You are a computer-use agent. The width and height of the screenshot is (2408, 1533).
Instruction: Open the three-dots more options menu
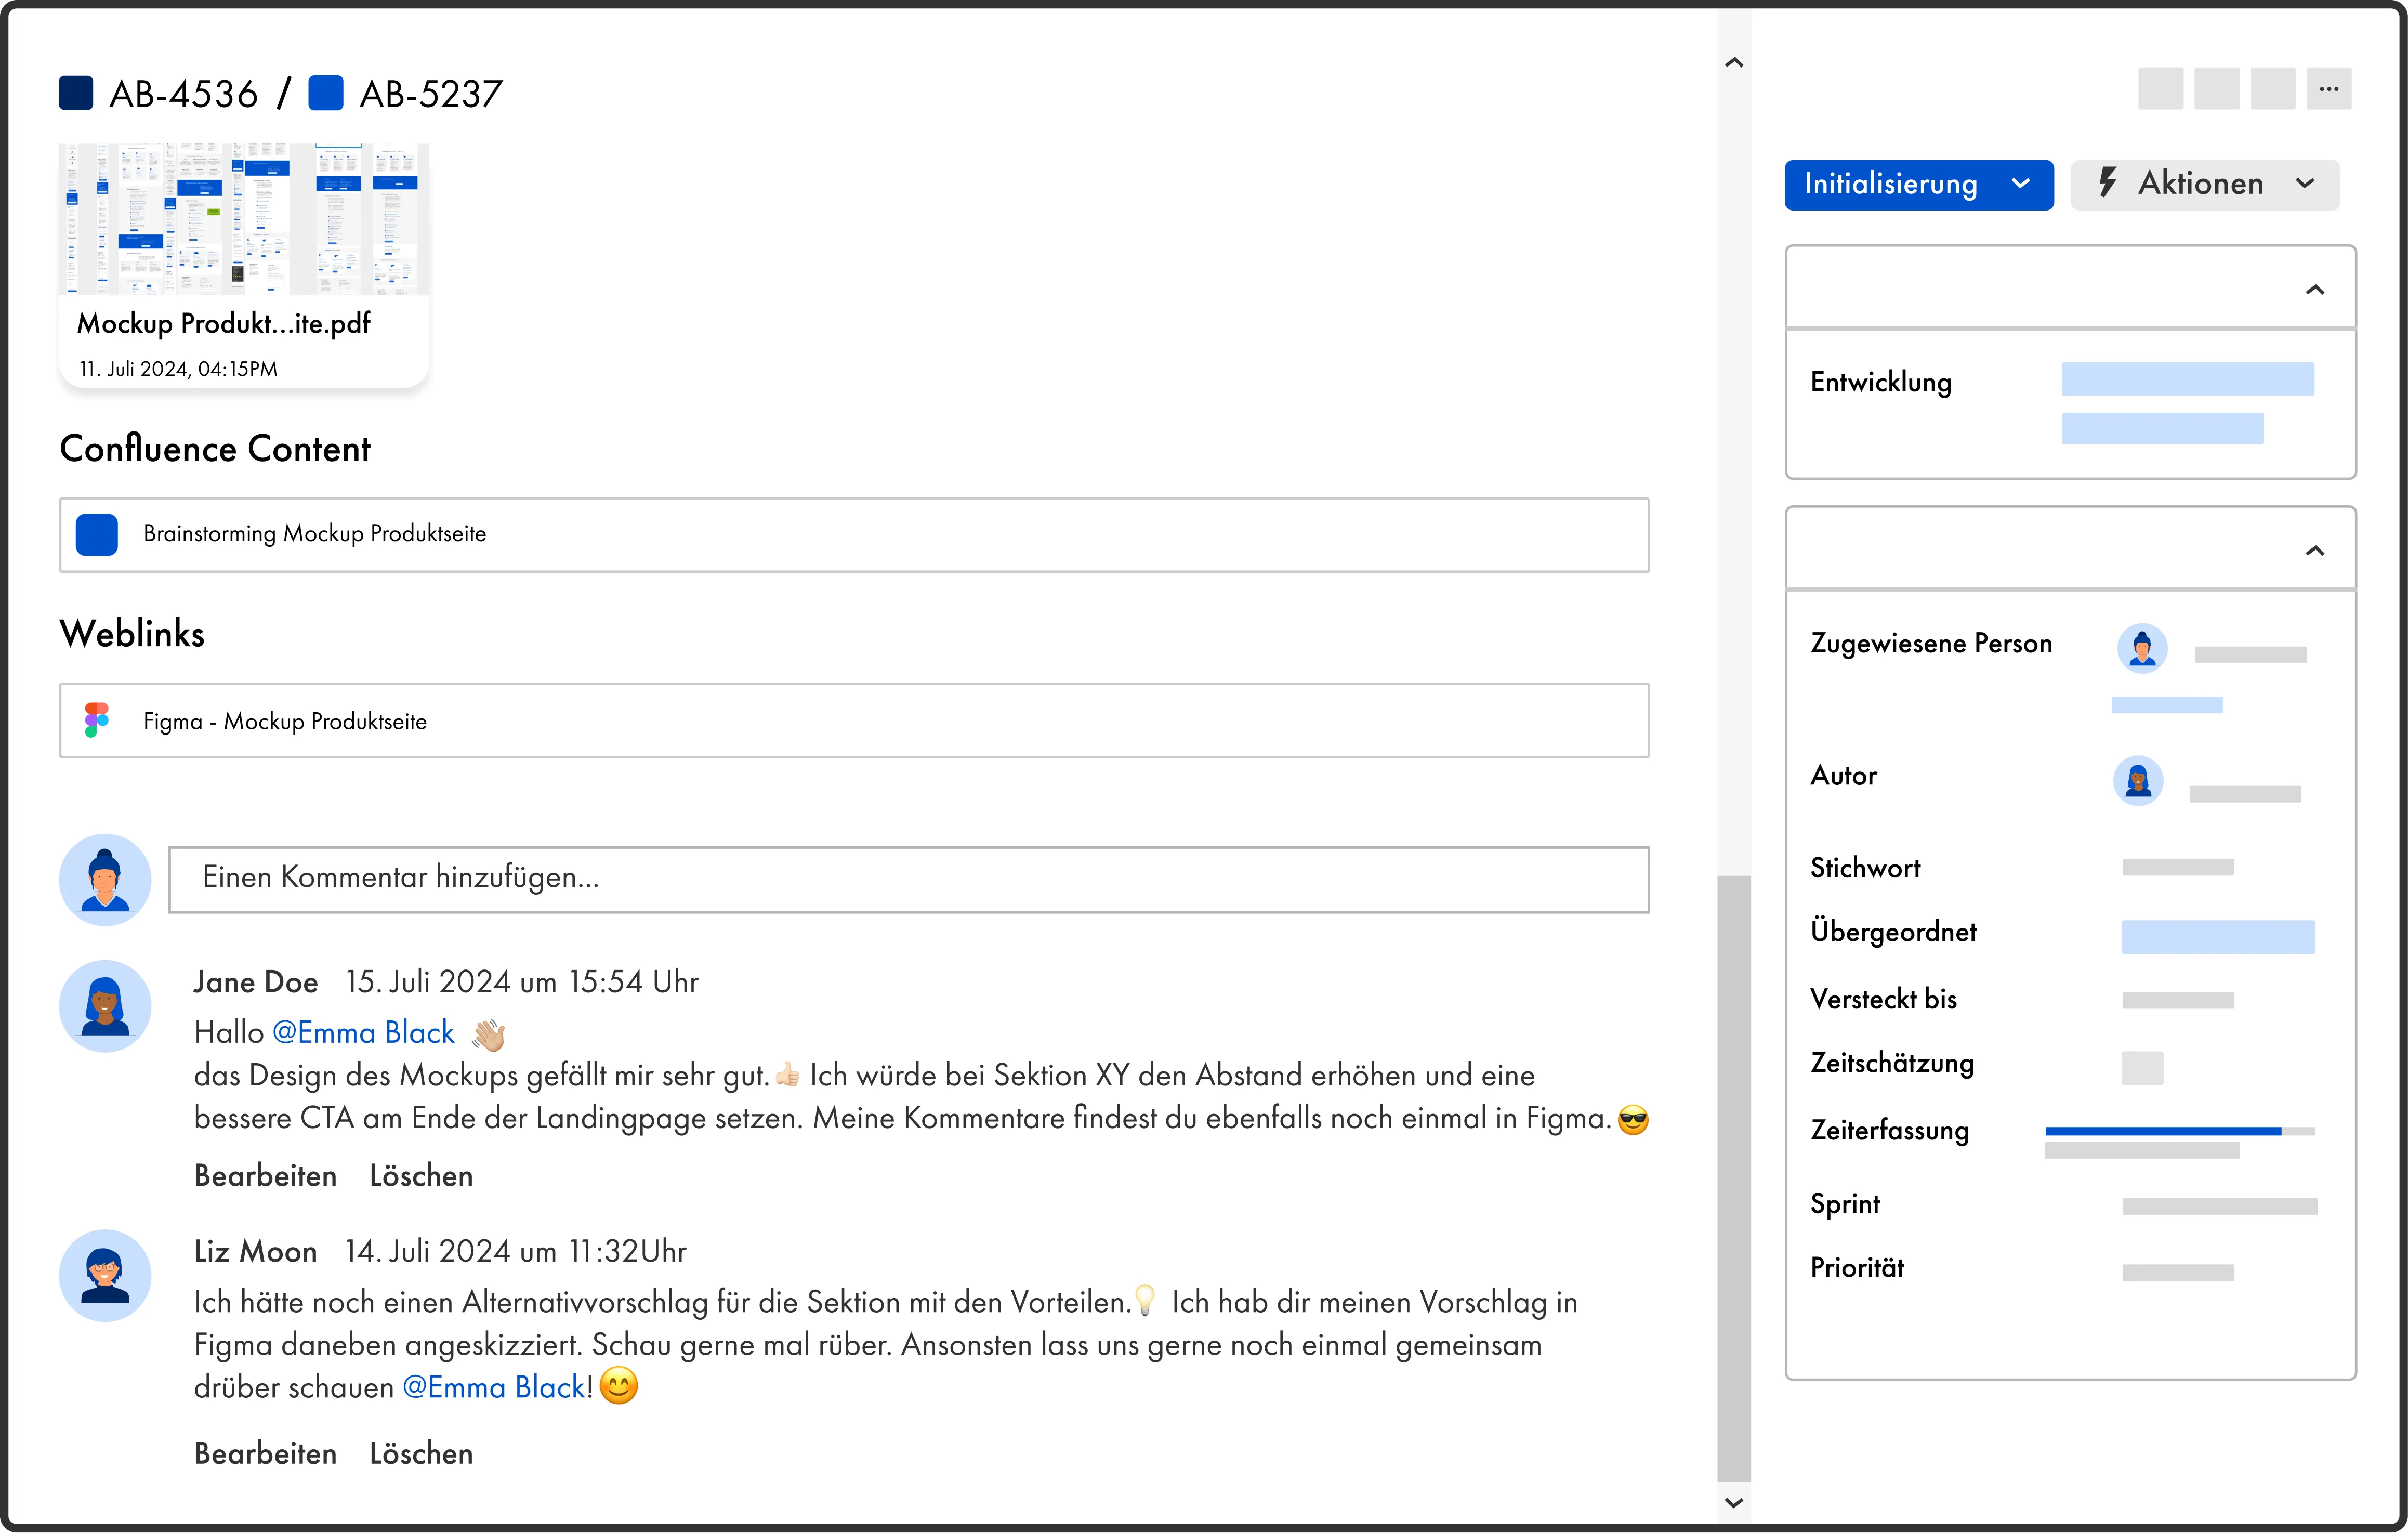[x=2328, y=89]
